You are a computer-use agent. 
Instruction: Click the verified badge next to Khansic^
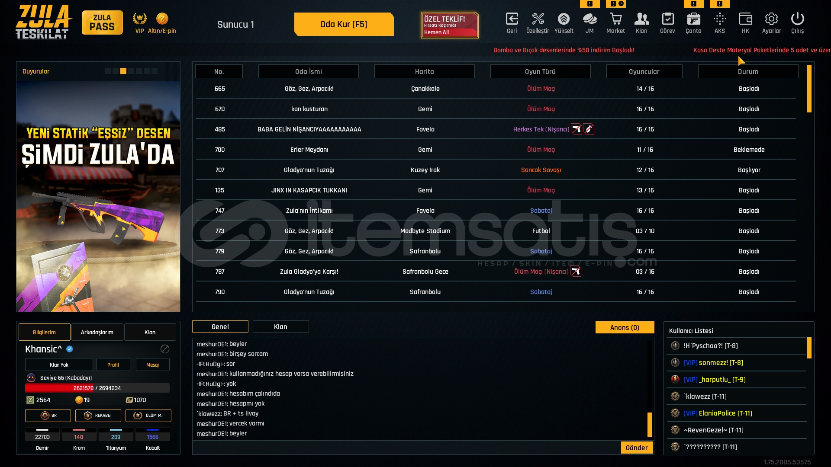pos(70,349)
